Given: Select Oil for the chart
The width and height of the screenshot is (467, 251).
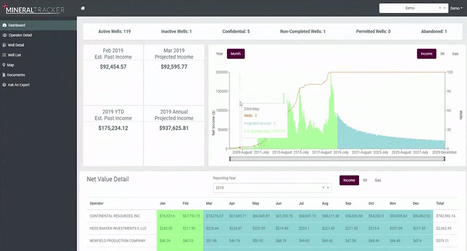Looking at the screenshot, I should [442, 54].
